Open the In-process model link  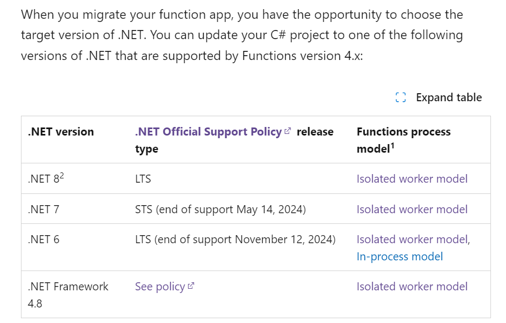(x=400, y=257)
